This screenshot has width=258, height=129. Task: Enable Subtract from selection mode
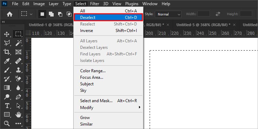click(x=60, y=14)
